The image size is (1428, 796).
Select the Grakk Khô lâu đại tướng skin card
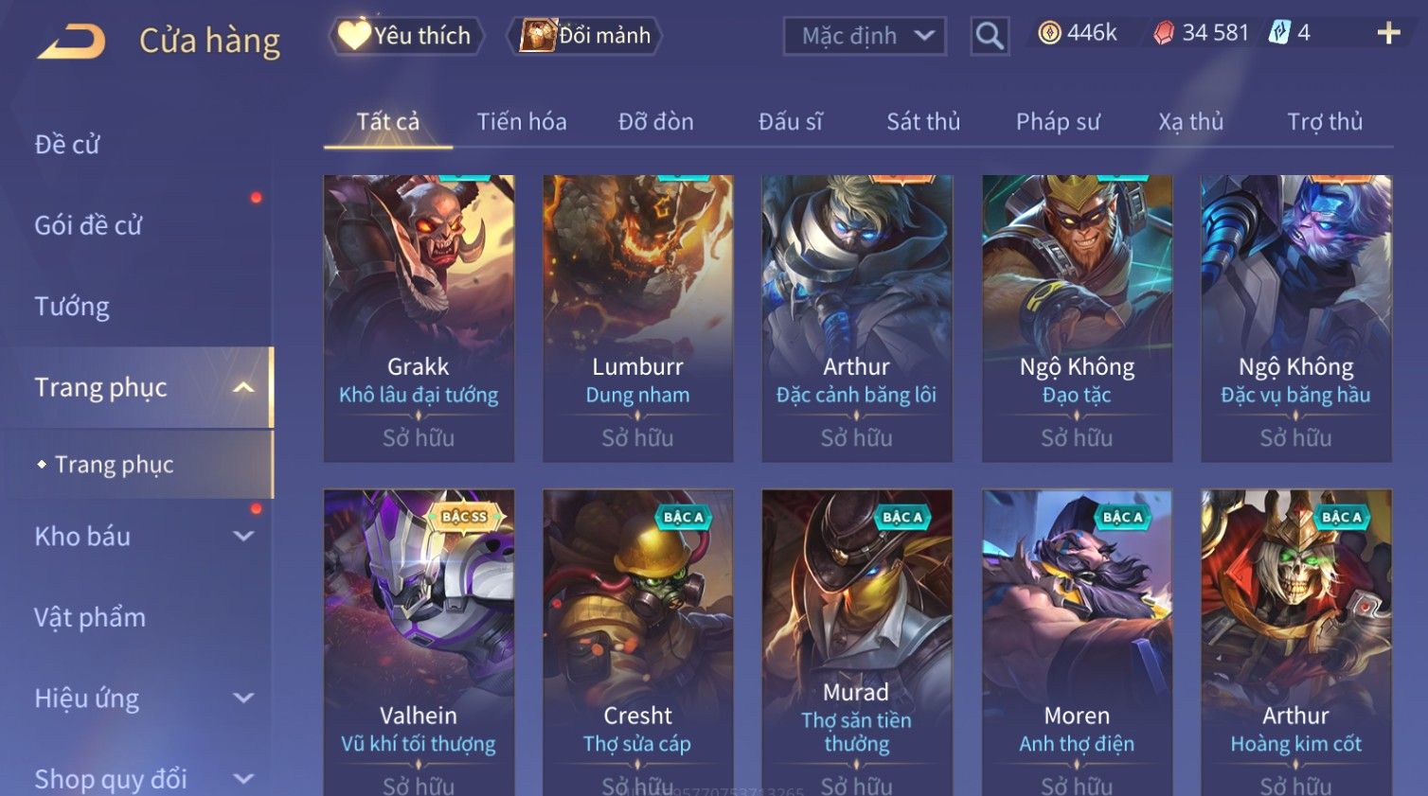coord(419,318)
